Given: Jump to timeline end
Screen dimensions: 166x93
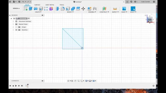Looking at the screenshot, I should [x=22, y=86].
